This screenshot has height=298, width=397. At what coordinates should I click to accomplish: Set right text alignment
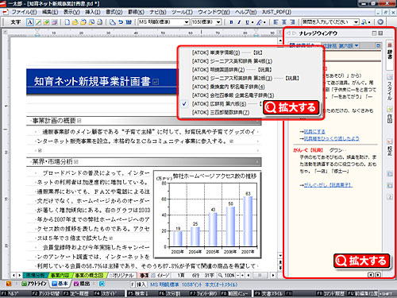(292, 22)
